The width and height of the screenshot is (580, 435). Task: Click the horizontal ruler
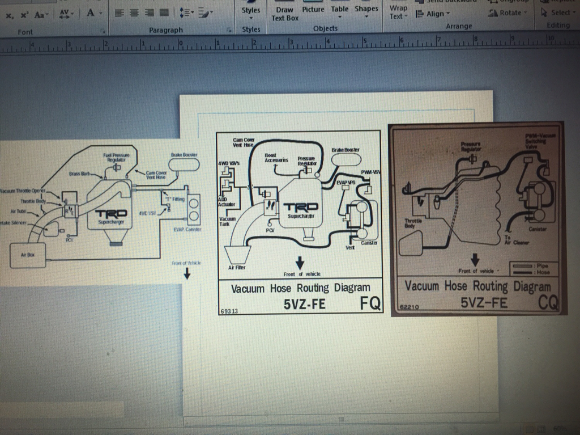(x=290, y=44)
